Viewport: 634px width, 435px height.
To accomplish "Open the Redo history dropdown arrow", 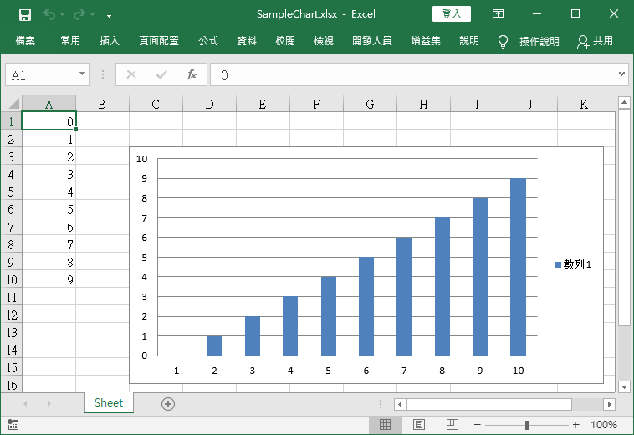I will click(92, 15).
